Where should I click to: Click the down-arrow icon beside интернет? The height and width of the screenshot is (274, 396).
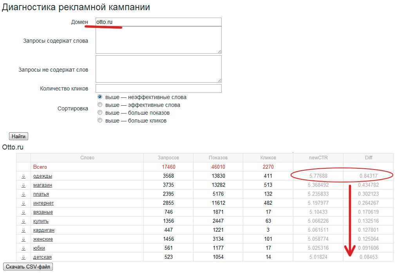[24, 203]
